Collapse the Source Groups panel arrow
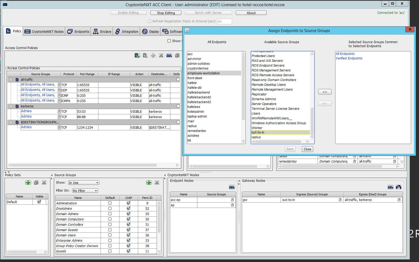The height and width of the screenshot is (262, 419). coord(52,175)
